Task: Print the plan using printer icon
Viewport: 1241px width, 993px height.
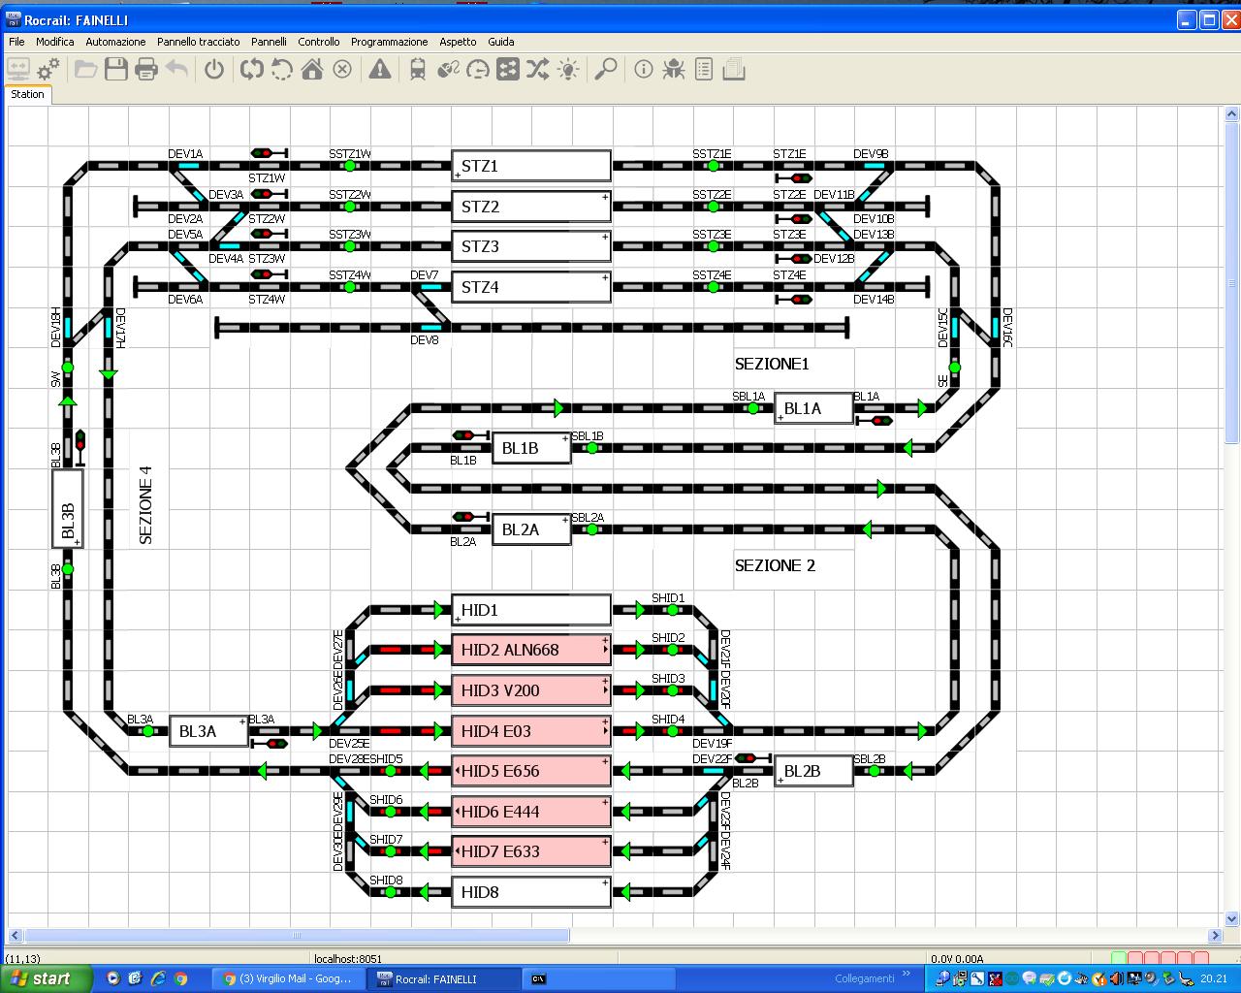Action: (x=146, y=69)
